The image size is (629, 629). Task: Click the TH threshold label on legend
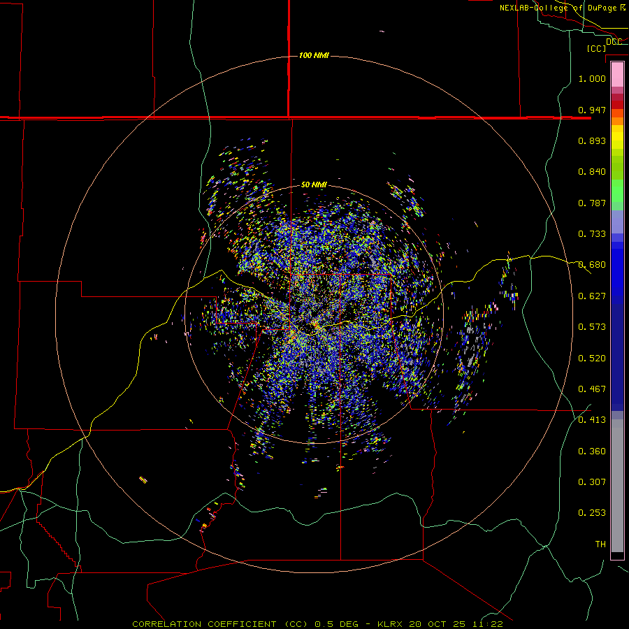(x=600, y=544)
